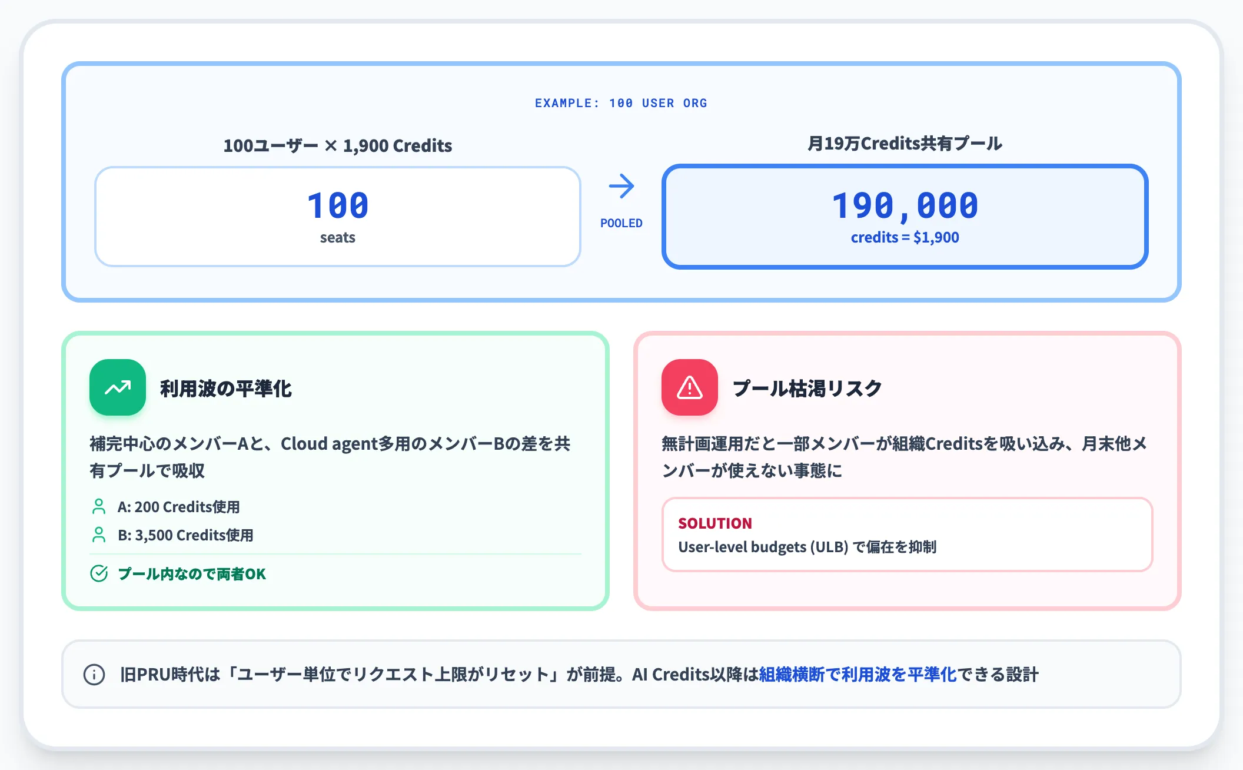Screen dimensions: 1243x770
Task: Click the 190,000 credits pool box
Action: [x=905, y=217]
